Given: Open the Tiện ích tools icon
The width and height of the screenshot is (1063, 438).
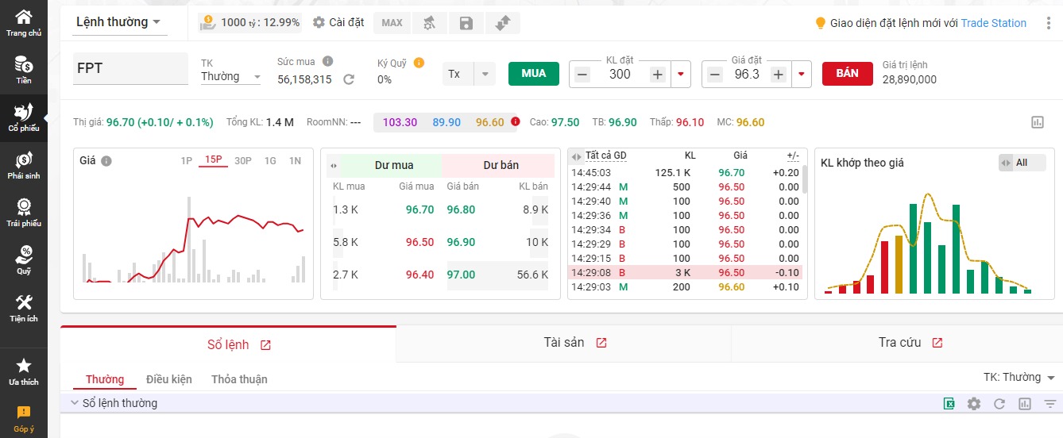Looking at the screenshot, I should [24, 308].
